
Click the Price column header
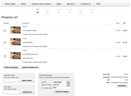(x=118, y=23)
